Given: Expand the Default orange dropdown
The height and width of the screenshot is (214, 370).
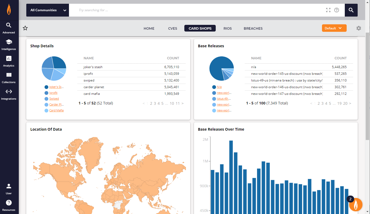Looking at the screenshot, I should (334, 28).
